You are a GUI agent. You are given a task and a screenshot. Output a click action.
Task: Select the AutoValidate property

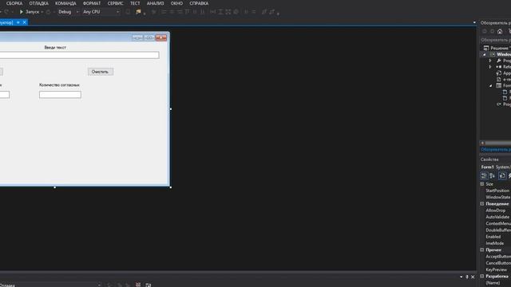point(497,217)
